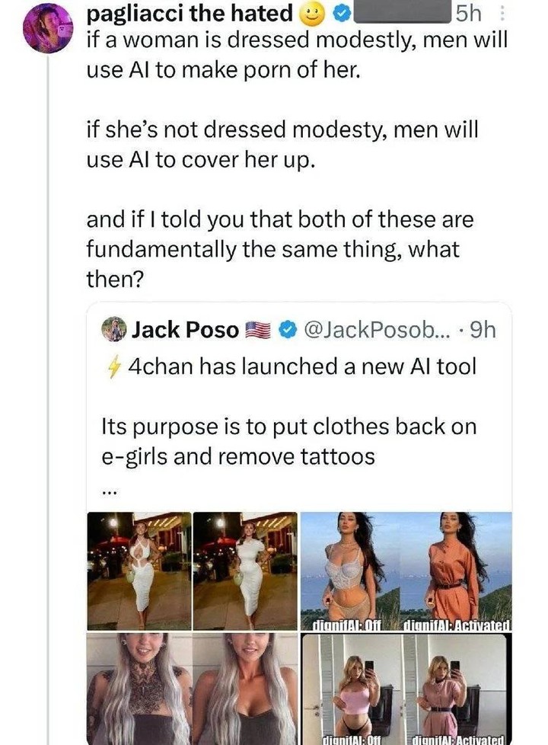
Task: Click the lightning bolt icon in quoted post
Action: click(113, 366)
